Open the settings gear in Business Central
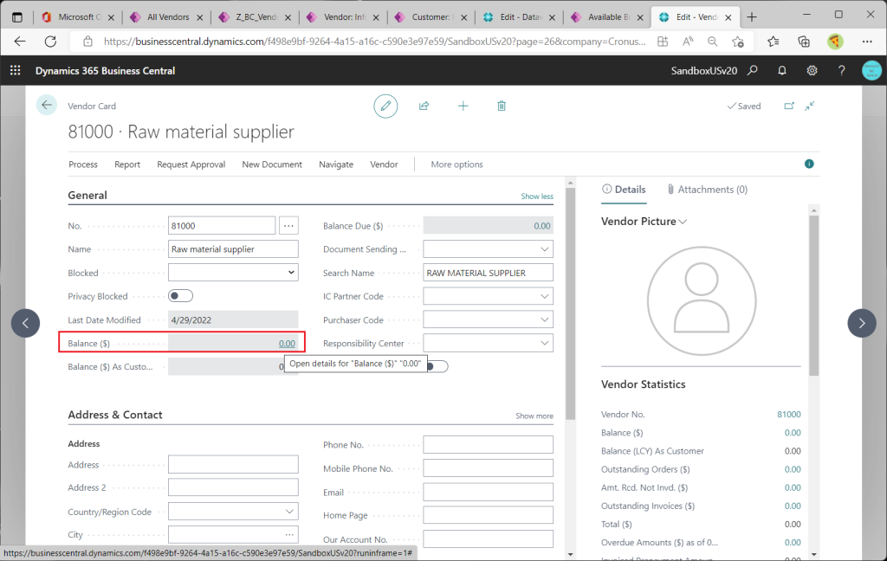Viewport: 887px width, 561px height. point(812,70)
